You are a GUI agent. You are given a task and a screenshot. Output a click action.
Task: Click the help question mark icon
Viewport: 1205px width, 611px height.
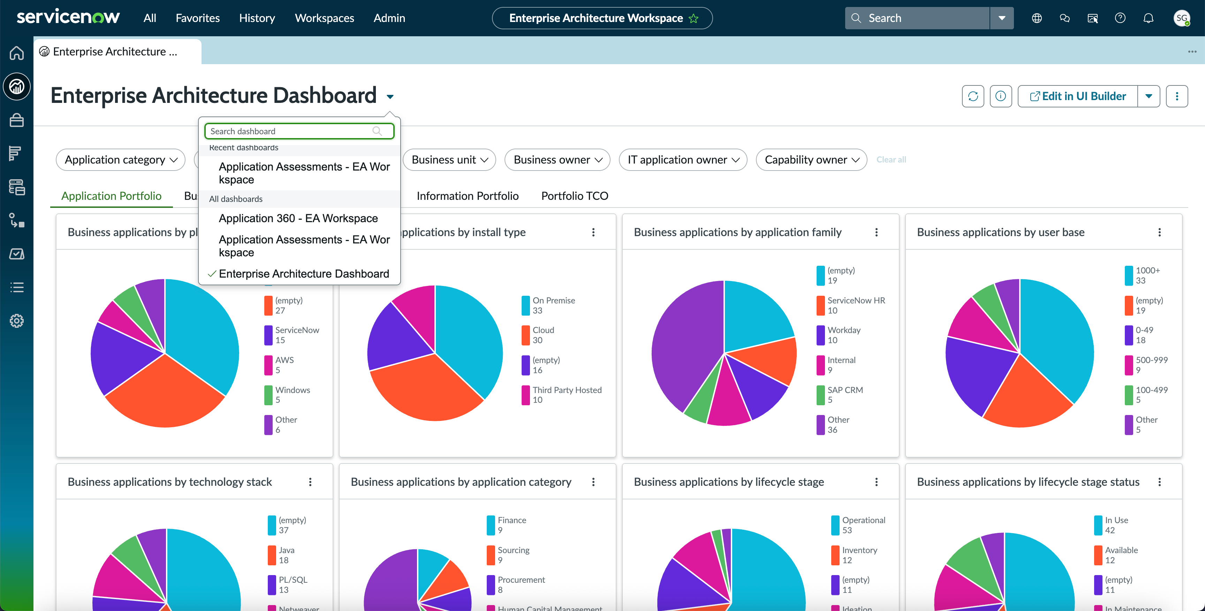pyautogui.click(x=1120, y=18)
